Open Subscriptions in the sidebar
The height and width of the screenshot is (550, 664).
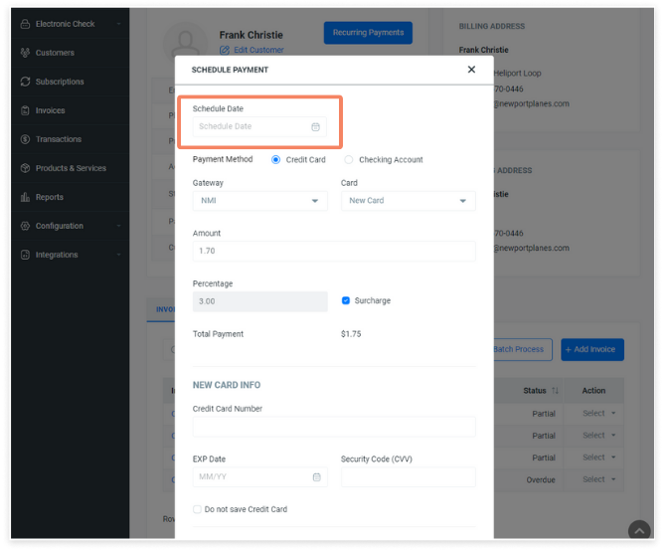click(60, 82)
